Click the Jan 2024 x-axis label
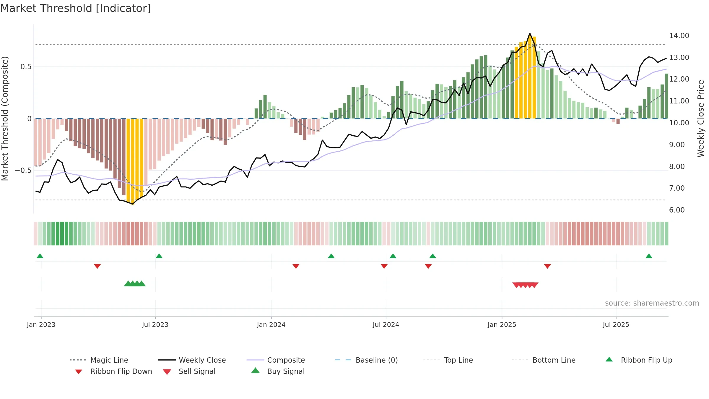This screenshot has height=399, width=709. pyautogui.click(x=271, y=325)
